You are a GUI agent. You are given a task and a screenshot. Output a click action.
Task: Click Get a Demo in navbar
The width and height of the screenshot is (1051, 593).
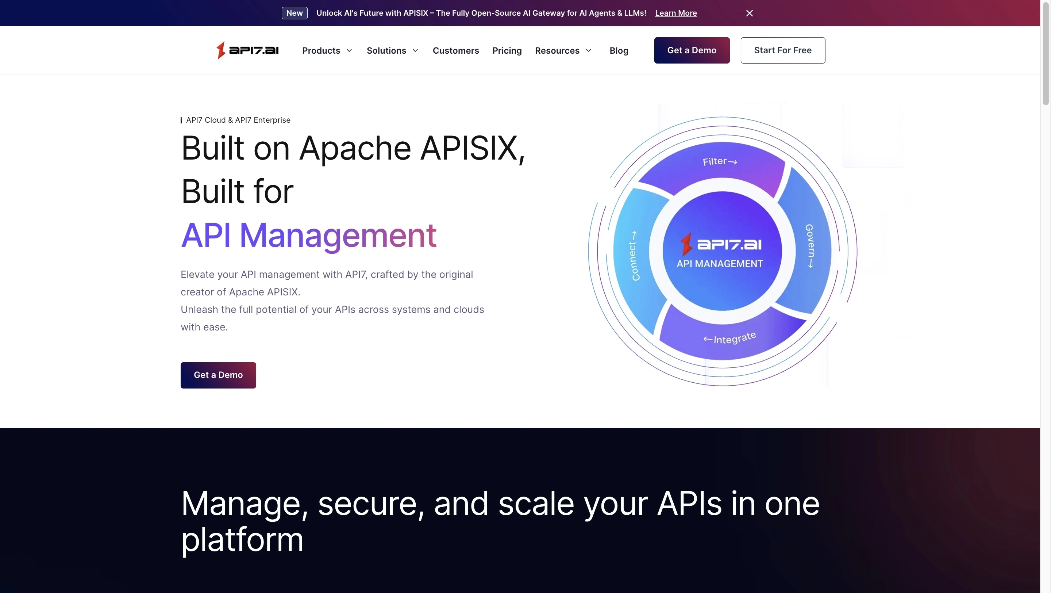tap(692, 50)
